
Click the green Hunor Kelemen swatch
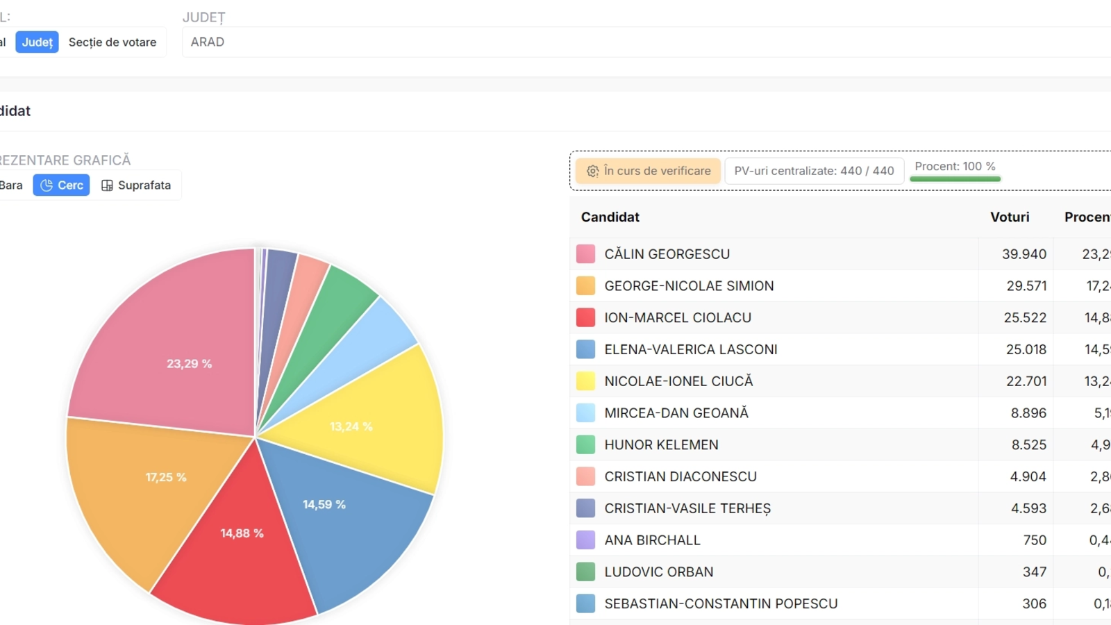click(x=585, y=445)
